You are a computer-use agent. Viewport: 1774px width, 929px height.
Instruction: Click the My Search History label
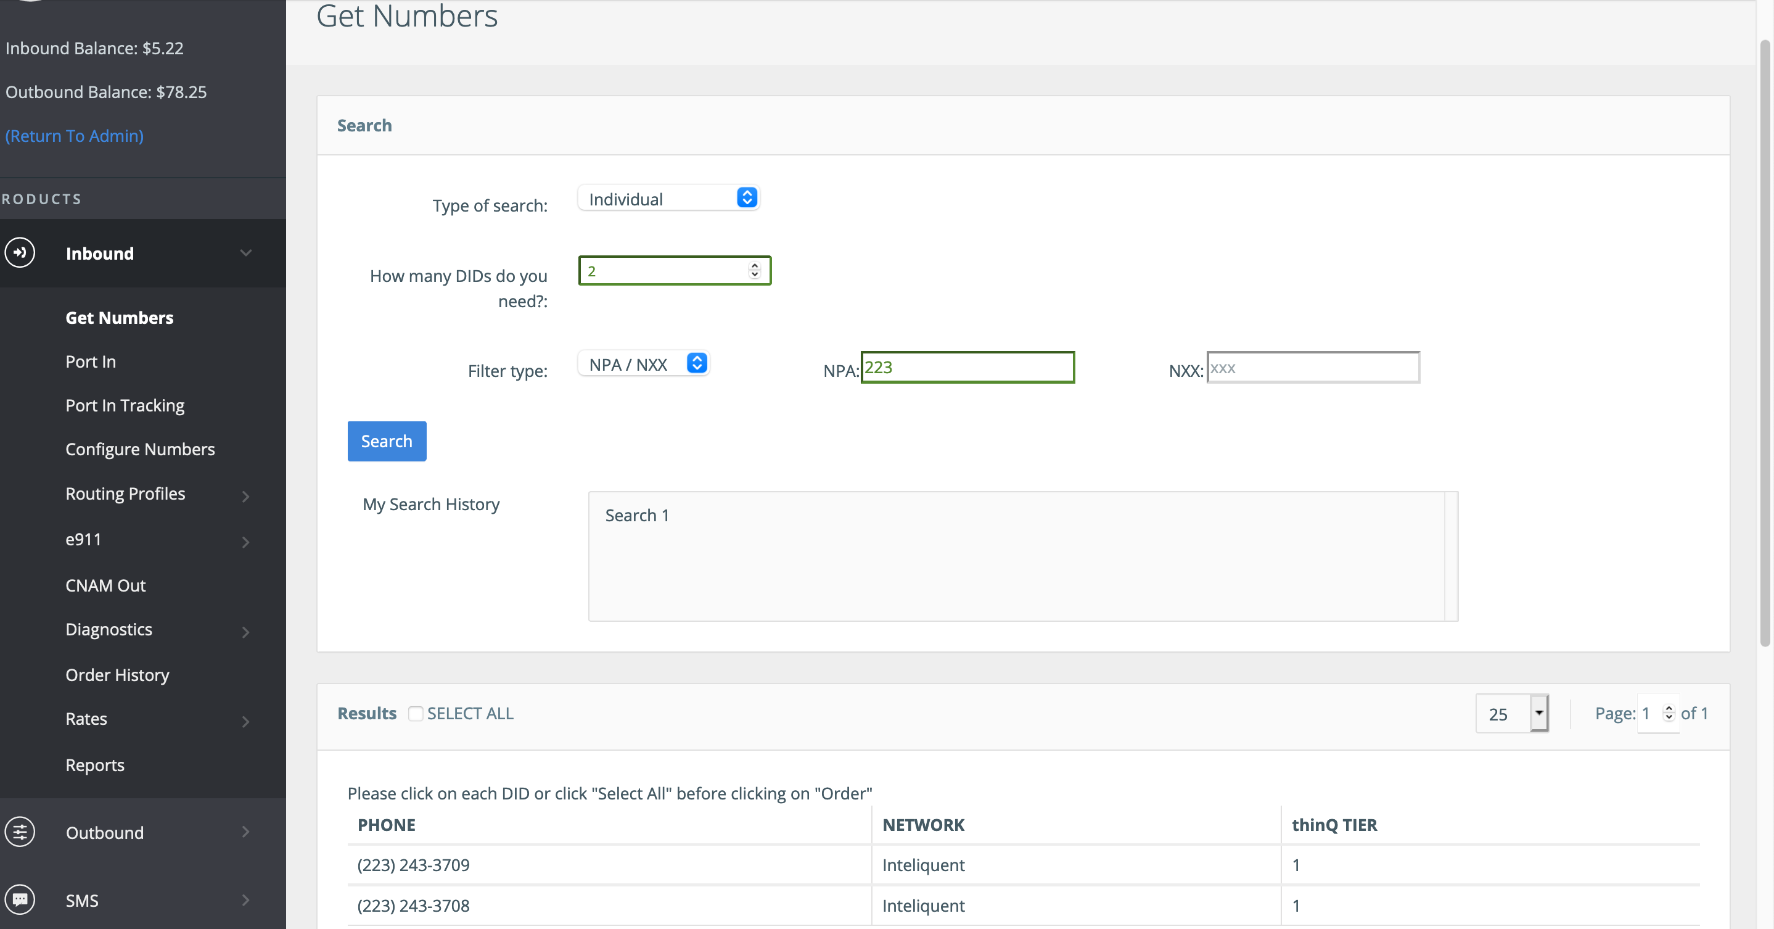coord(431,505)
